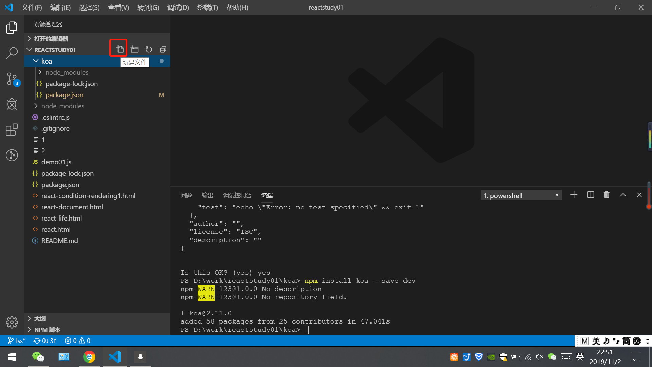Add a new terminal with the plus icon
Screen dimensions: 652x367
click(574, 195)
